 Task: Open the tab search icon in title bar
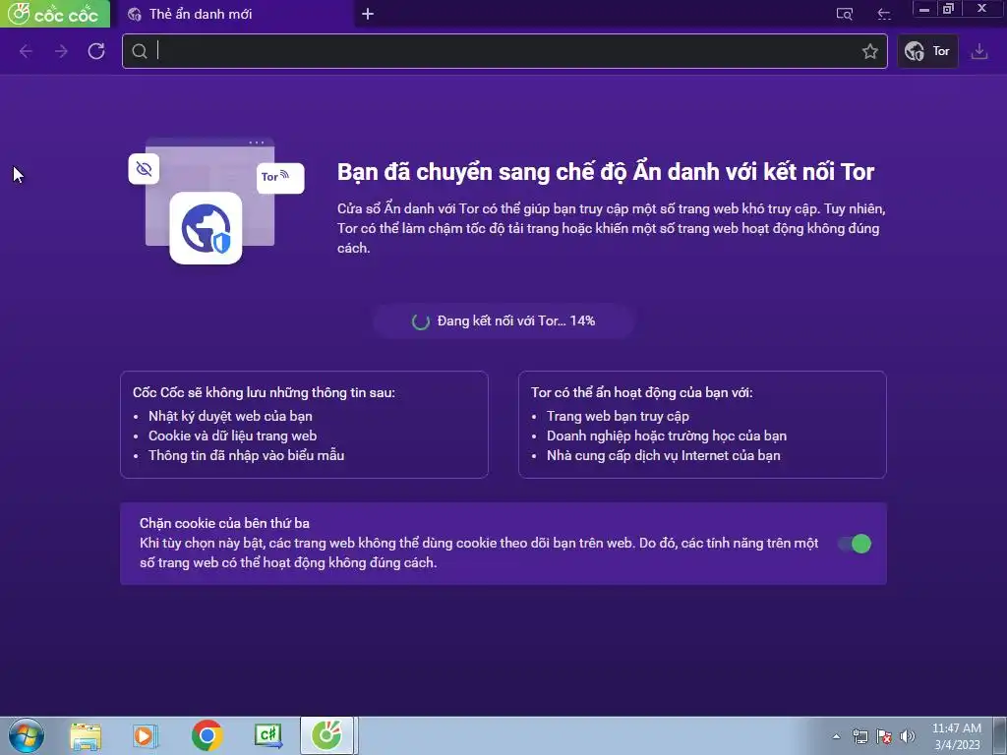[845, 14]
